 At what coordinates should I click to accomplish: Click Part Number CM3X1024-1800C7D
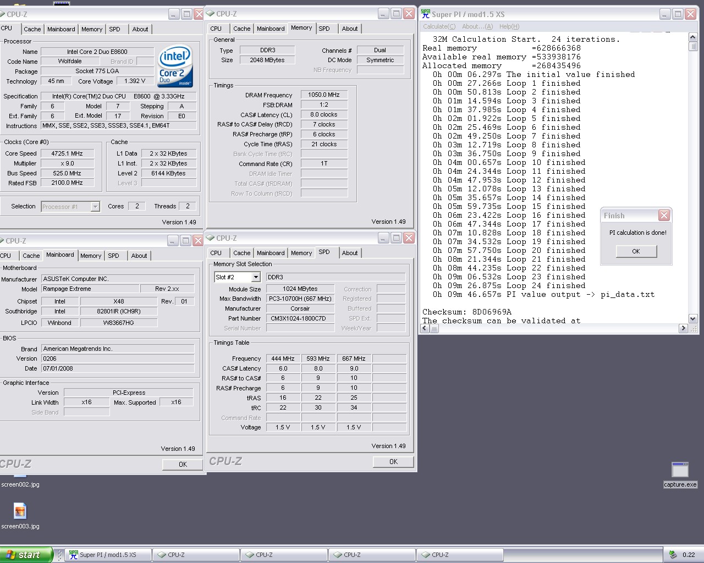(x=300, y=318)
